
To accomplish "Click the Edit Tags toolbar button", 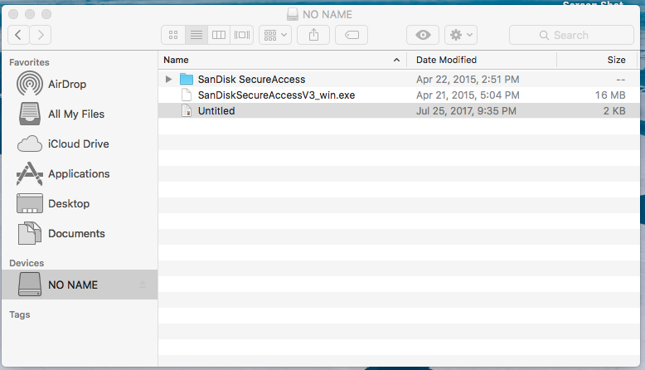I will 352,35.
